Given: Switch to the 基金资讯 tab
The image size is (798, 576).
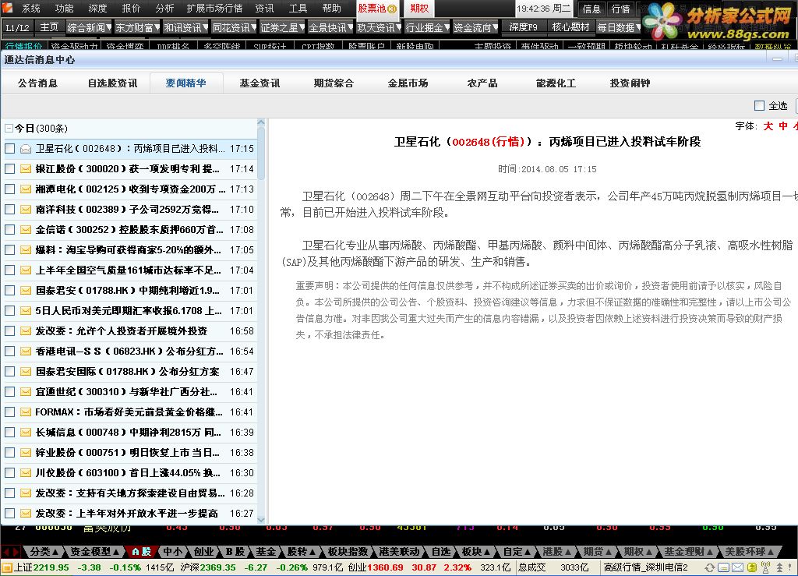Looking at the screenshot, I should point(260,83).
